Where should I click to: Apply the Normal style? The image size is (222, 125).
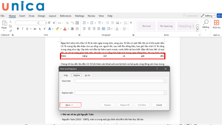[147, 26]
